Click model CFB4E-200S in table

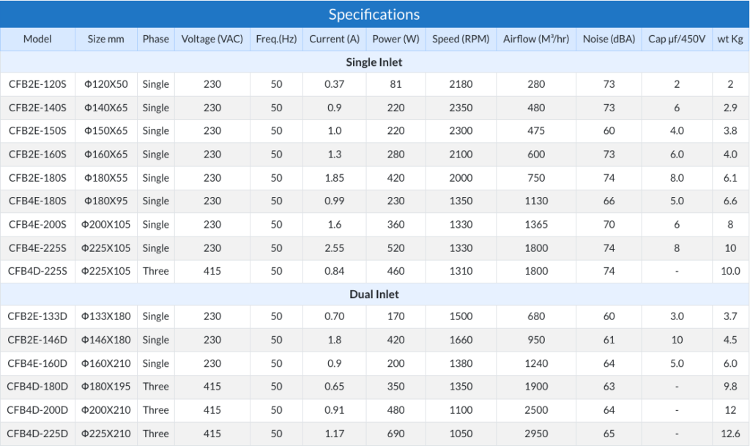pyautogui.click(x=37, y=224)
